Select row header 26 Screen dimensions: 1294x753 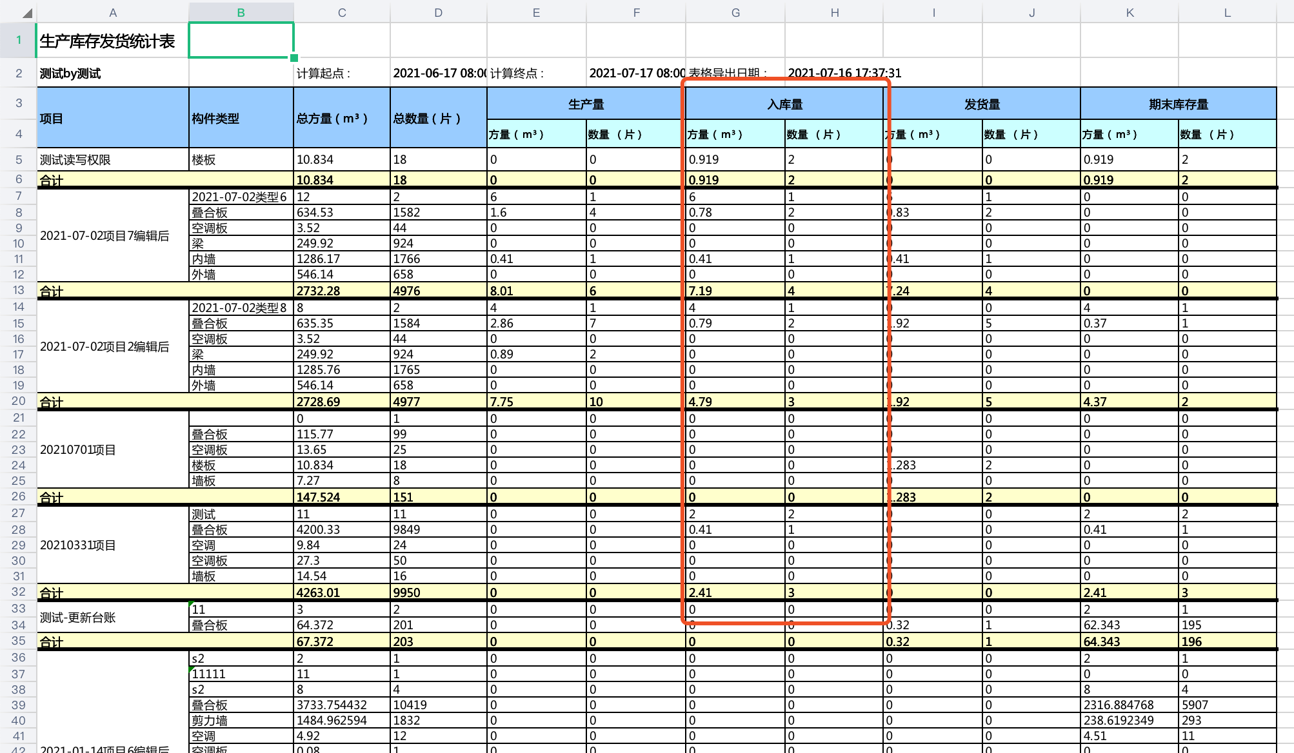tap(19, 496)
